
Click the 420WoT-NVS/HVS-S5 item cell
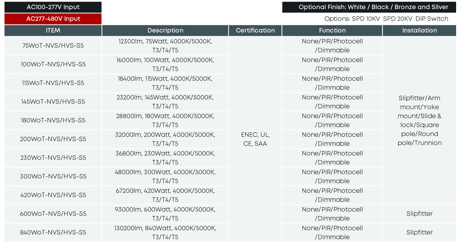pos(53,195)
